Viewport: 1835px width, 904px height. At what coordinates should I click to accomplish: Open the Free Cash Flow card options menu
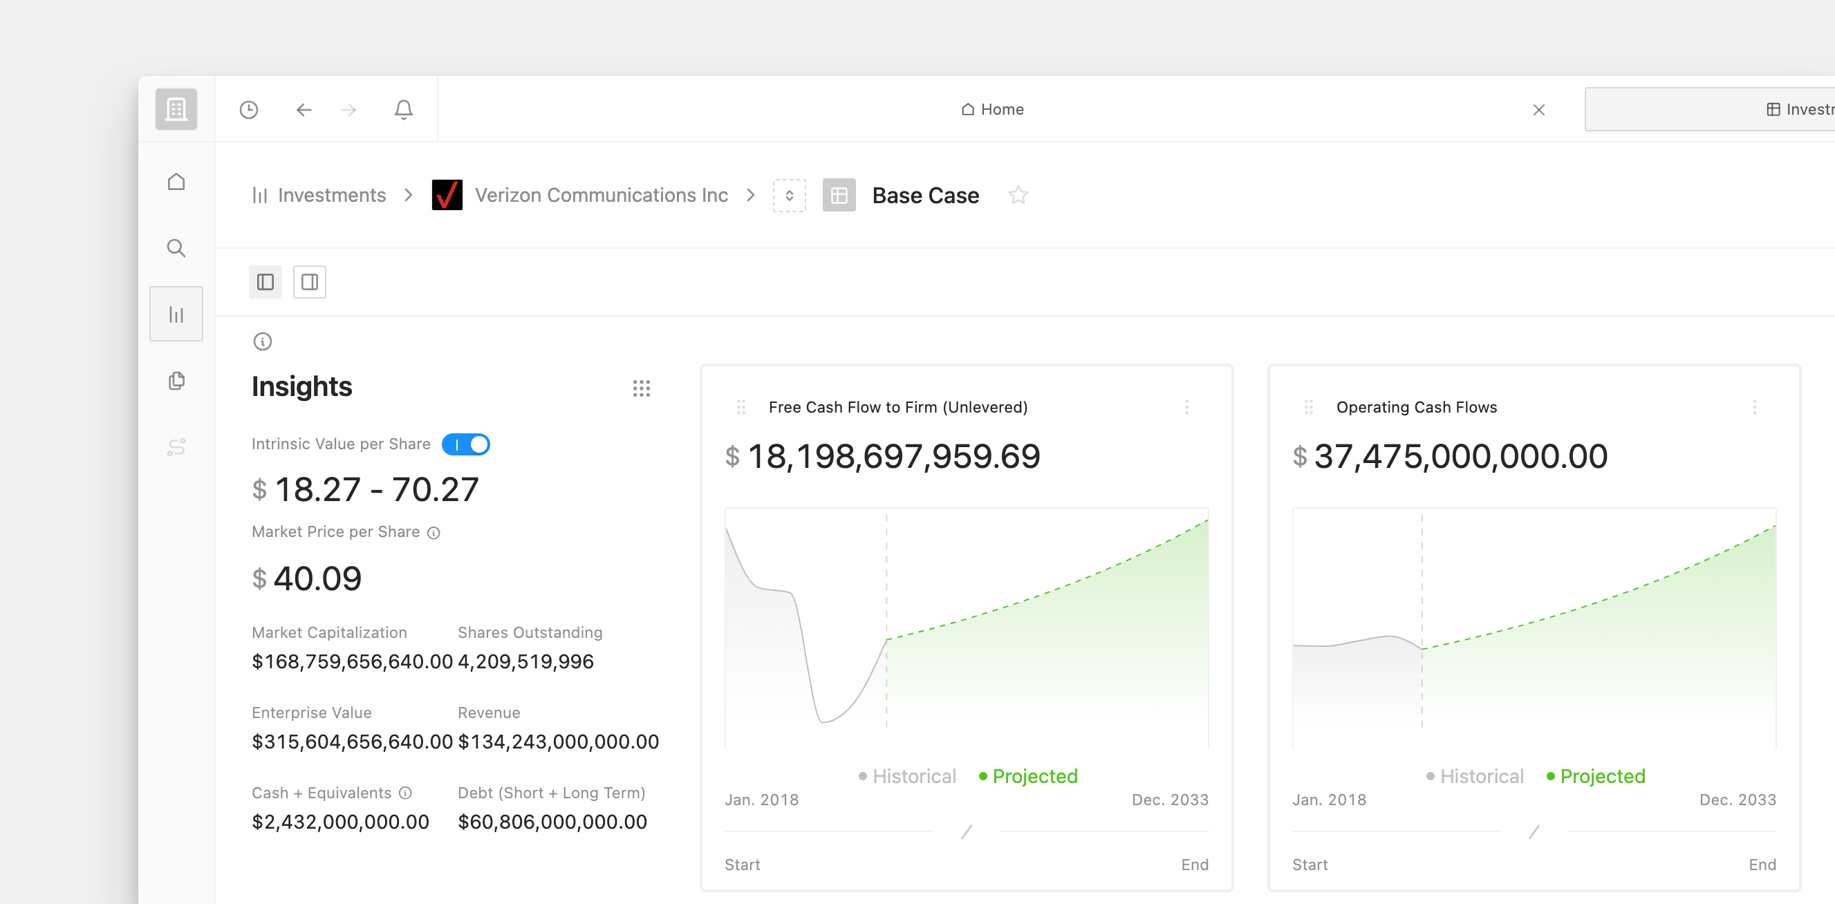pyautogui.click(x=1187, y=407)
